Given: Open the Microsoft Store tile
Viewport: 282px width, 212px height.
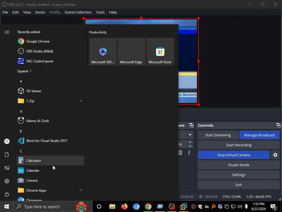Looking at the screenshot, I should pyautogui.click(x=160, y=52).
